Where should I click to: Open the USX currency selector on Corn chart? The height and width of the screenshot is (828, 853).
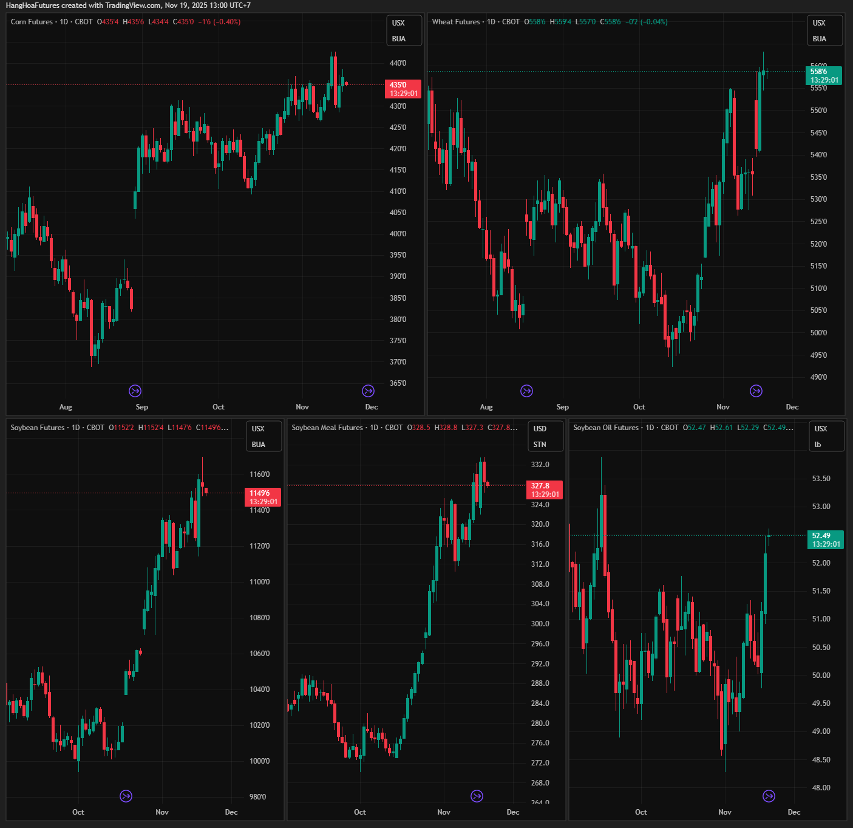(398, 23)
